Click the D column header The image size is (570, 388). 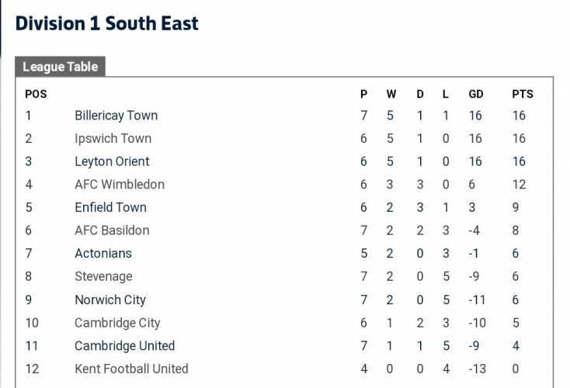(x=420, y=94)
